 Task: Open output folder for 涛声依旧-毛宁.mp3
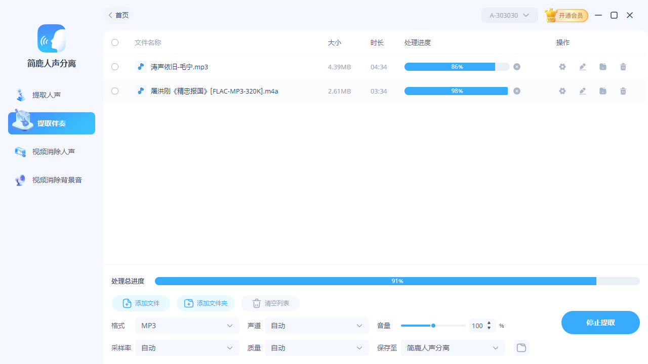(x=603, y=66)
